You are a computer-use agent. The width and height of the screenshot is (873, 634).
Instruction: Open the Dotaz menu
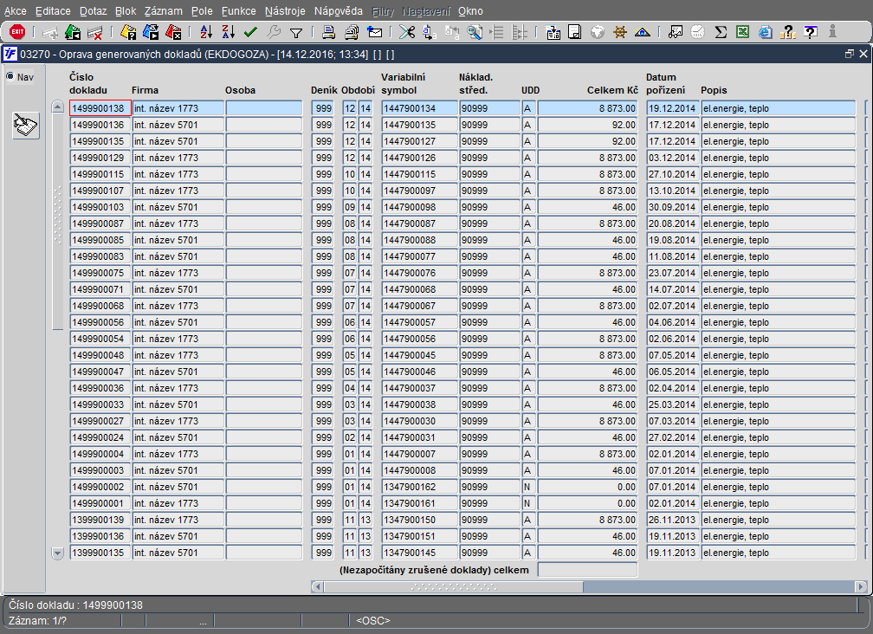pyautogui.click(x=93, y=11)
